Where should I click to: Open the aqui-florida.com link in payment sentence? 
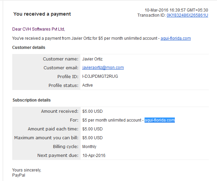[x=176, y=38]
